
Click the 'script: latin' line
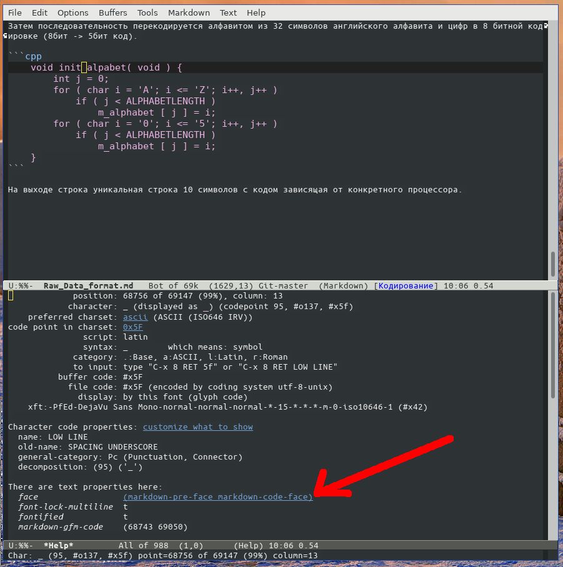coord(115,337)
